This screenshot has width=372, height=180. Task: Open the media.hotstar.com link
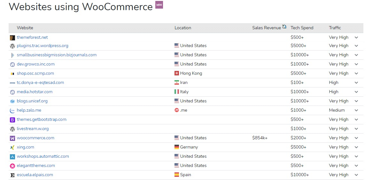coord(35,92)
